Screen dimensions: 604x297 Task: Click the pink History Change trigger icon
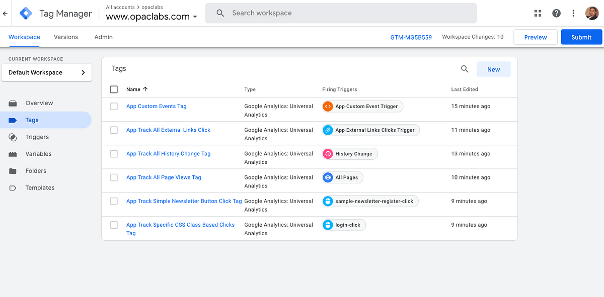pyautogui.click(x=328, y=154)
